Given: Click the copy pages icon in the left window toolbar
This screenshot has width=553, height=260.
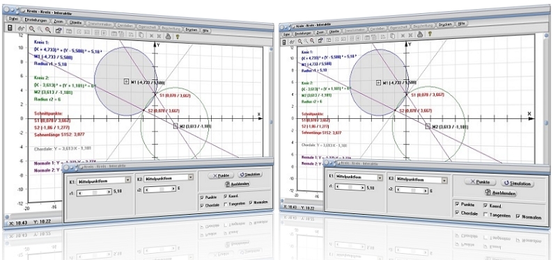Looking at the screenshot, I should [x=141, y=35].
